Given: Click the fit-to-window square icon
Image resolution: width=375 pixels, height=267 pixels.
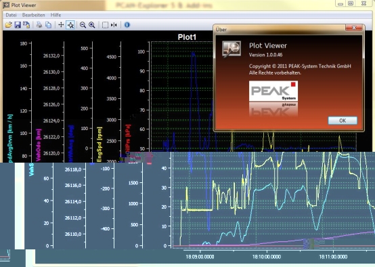Looking at the screenshot, I should click(105, 25).
